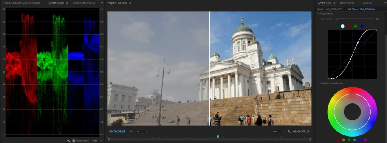The width and height of the screenshot is (387, 143).
Task: Open the Fit zoom level dropdown
Action: 142,131
